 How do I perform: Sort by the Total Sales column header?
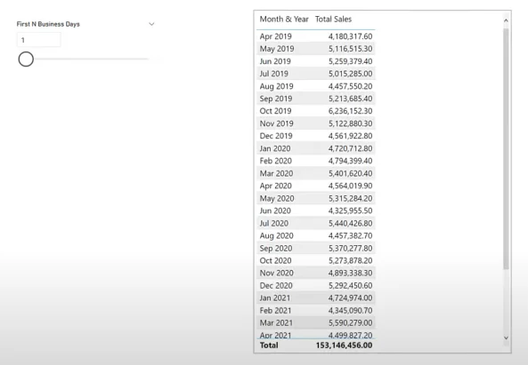coord(333,20)
